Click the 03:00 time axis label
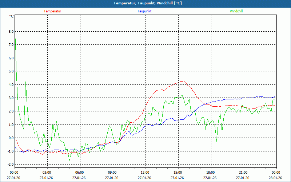Screen dimensions: 291x182 (47, 173)
